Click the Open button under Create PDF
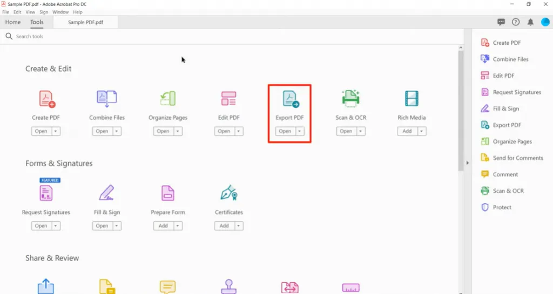This screenshot has width=553, height=294. pyautogui.click(x=41, y=131)
